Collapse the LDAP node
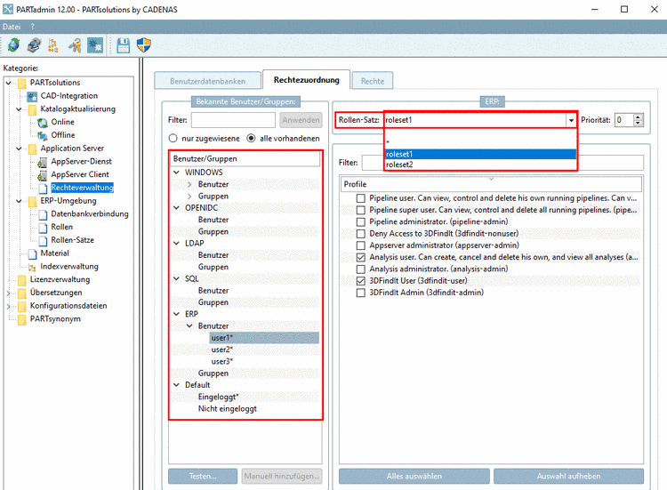 (x=177, y=244)
